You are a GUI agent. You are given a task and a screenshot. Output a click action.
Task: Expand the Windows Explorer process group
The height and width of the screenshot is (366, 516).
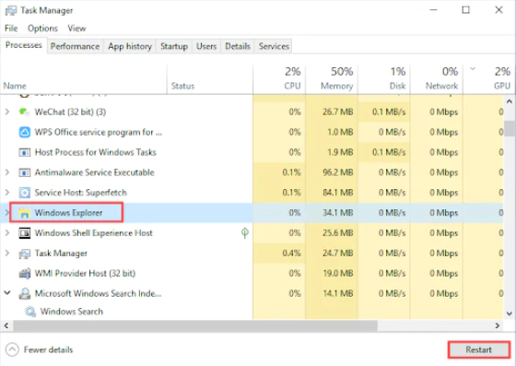6,213
